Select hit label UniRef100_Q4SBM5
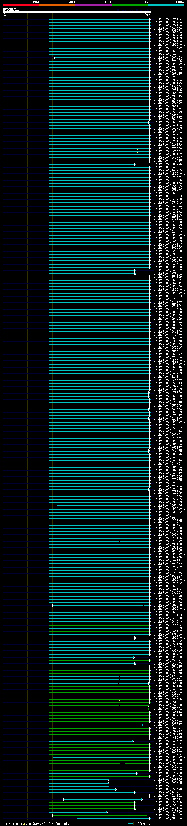This screenshot has height=826, width=187. click(168, 663)
